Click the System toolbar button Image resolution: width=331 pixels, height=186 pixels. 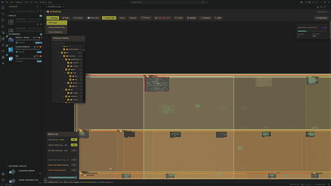[x=191, y=18]
